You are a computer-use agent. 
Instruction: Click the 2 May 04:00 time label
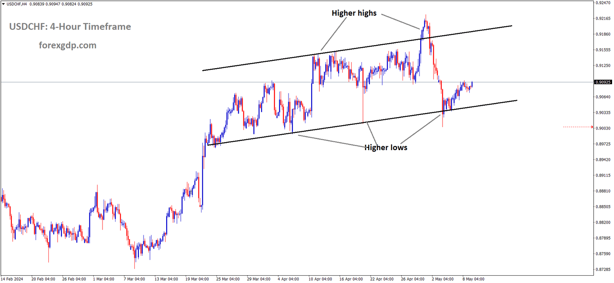442,279
